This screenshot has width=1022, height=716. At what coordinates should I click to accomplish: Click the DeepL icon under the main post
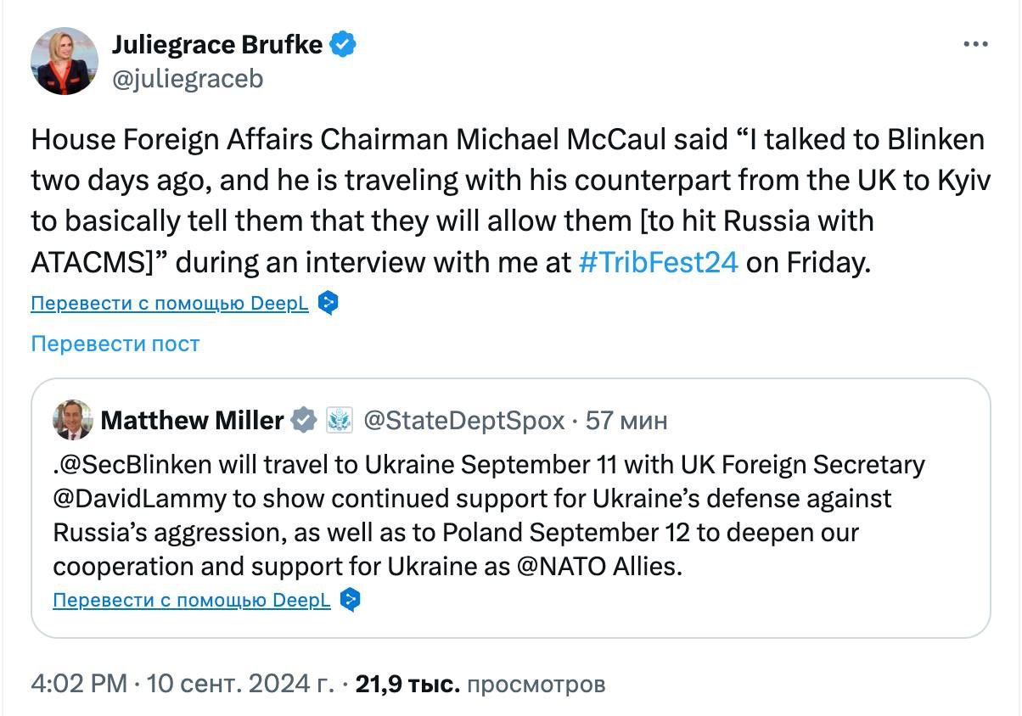click(x=328, y=303)
